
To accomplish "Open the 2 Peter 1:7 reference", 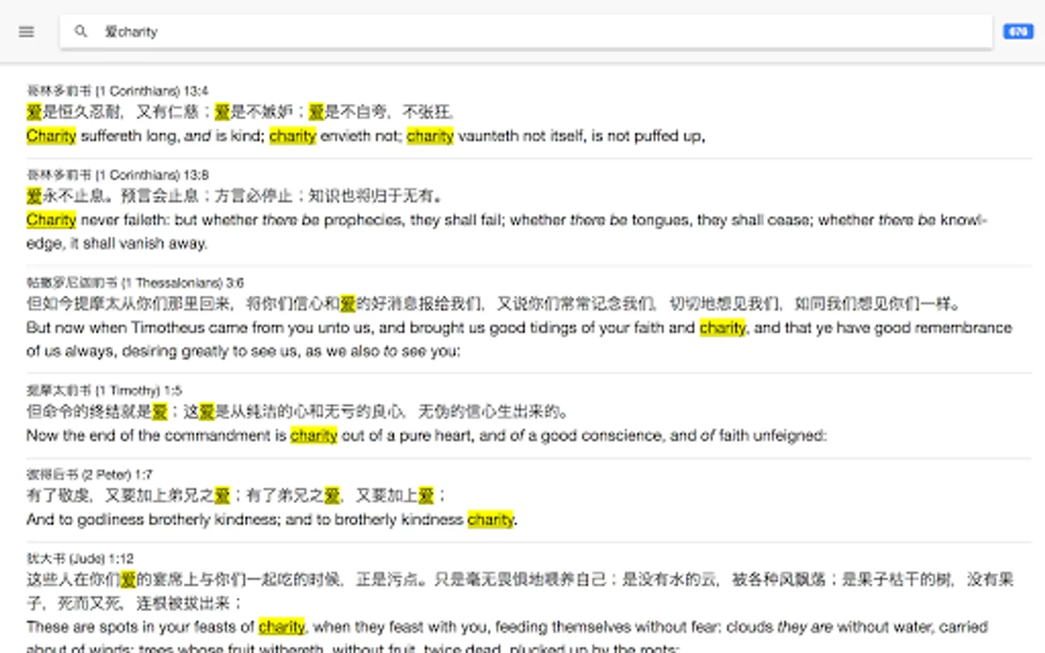I will tap(89, 475).
